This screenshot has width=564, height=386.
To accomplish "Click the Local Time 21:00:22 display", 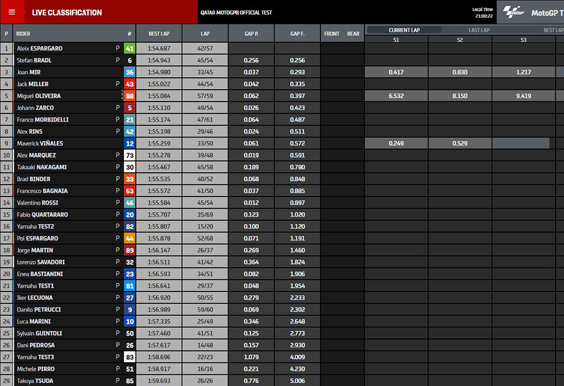I will tap(483, 12).
